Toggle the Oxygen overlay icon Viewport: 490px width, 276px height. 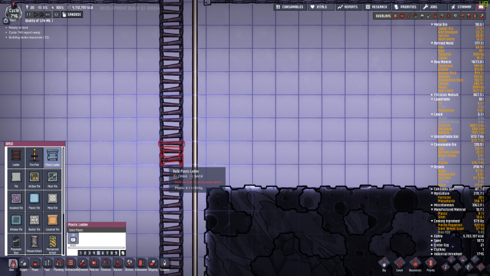396,16
